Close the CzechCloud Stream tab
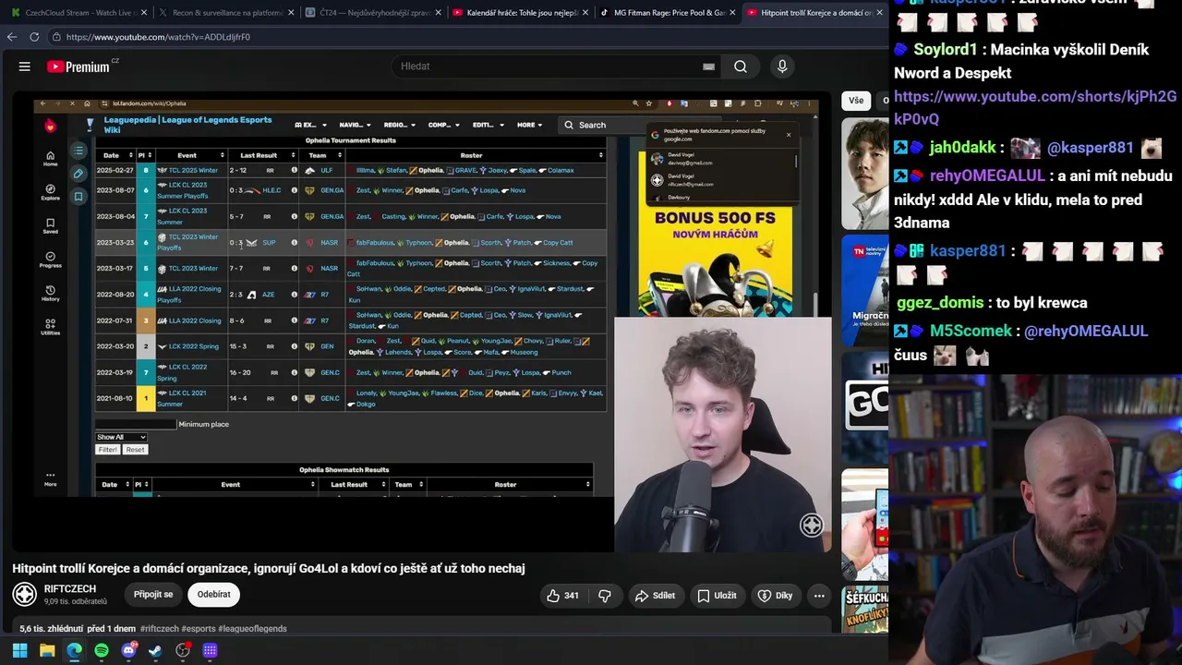Screen dimensions: 1182x665 142,13
